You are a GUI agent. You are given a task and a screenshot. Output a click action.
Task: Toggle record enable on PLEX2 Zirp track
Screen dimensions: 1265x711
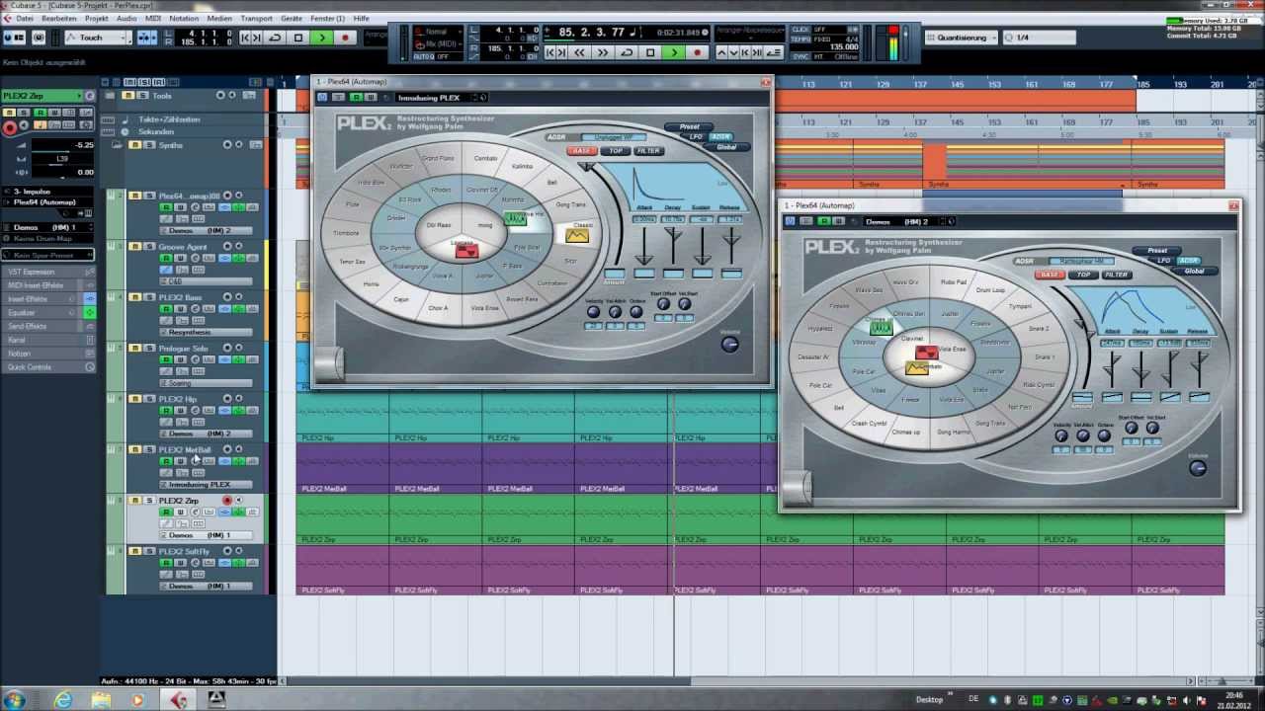coord(227,501)
